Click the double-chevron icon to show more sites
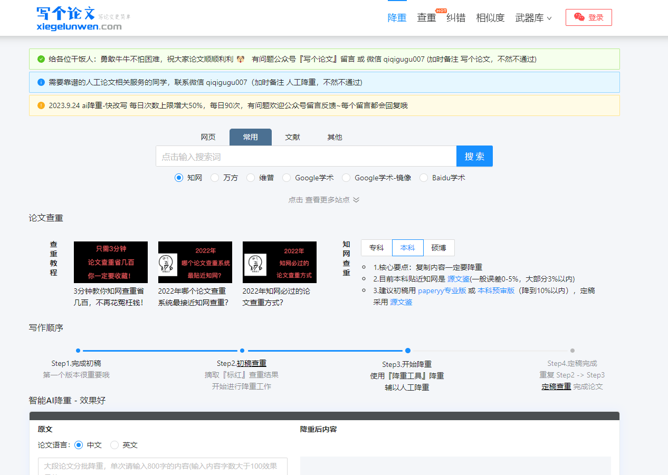 point(356,200)
